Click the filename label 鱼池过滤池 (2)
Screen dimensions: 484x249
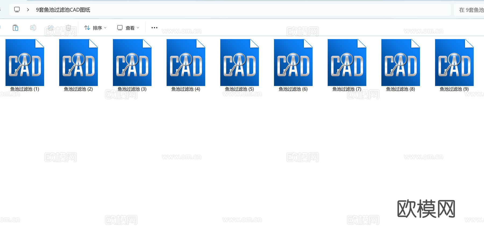tap(78, 89)
